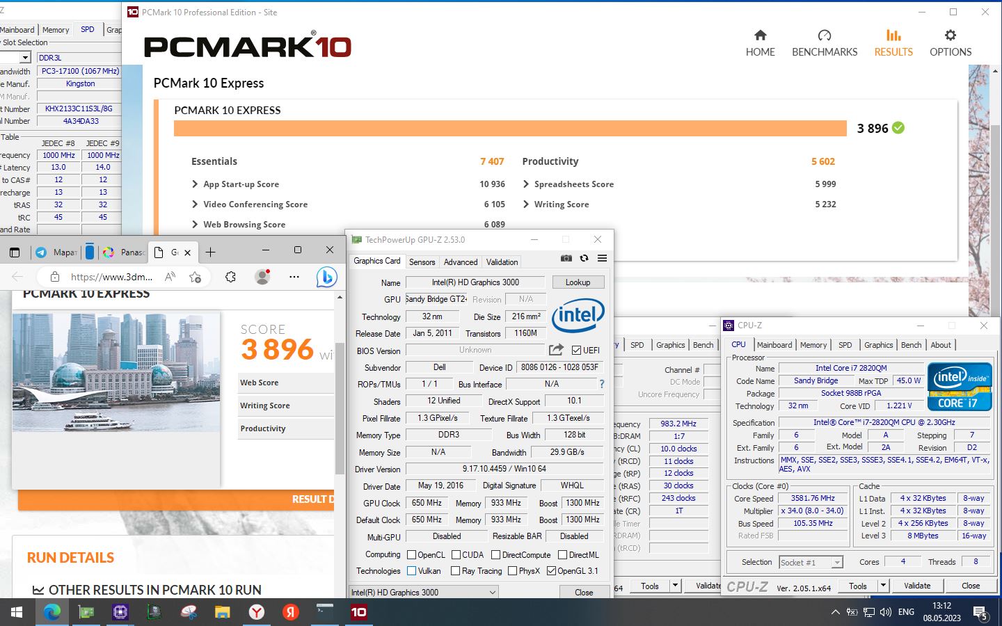Open About tab in CPU-Z
The width and height of the screenshot is (1002, 626).
click(941, 345)
